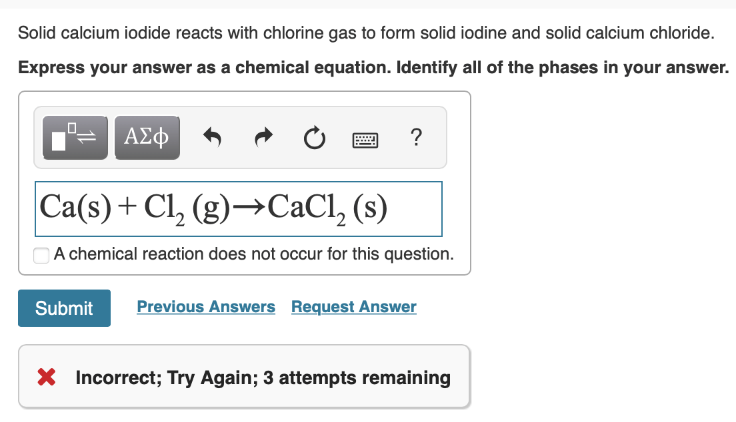Undo the last equation edit
This screenshot has width=736, height=422.
[x=212, y=137]
